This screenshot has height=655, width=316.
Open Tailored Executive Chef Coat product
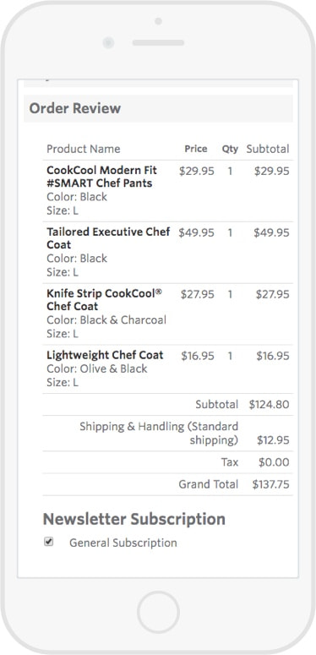pyautogui.click(x=108, y=238)
